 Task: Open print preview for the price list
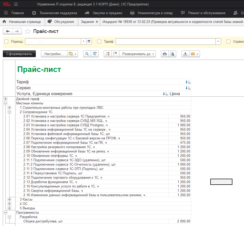tap(173, 54)
